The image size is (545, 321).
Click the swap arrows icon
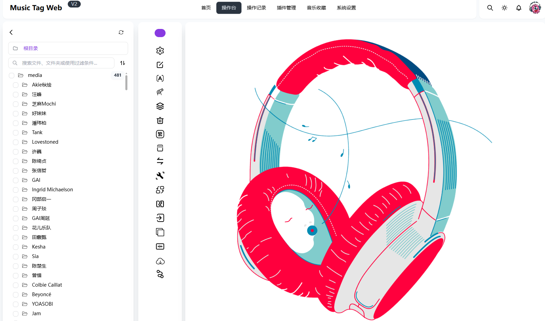(x=160, y=161)
